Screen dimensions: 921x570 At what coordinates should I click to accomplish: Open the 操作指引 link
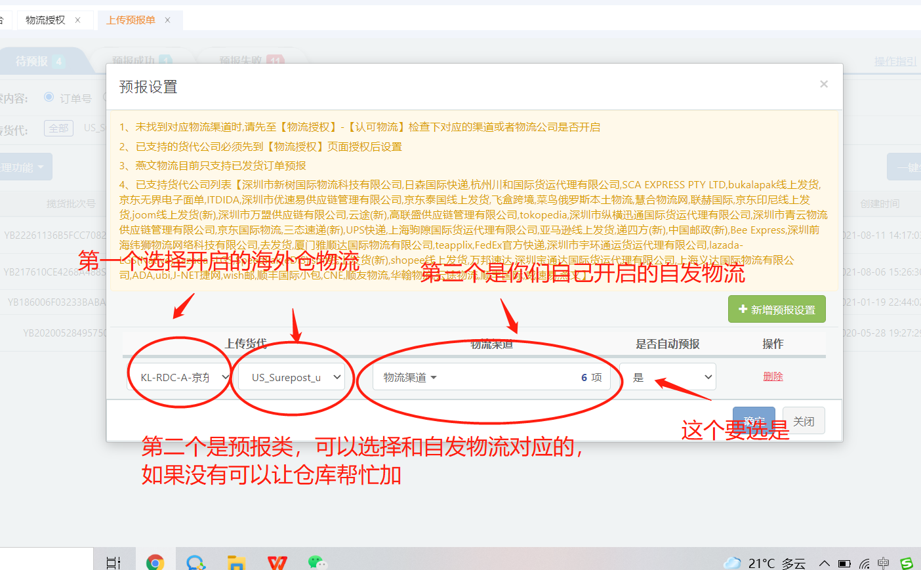(x=895, y=61)
